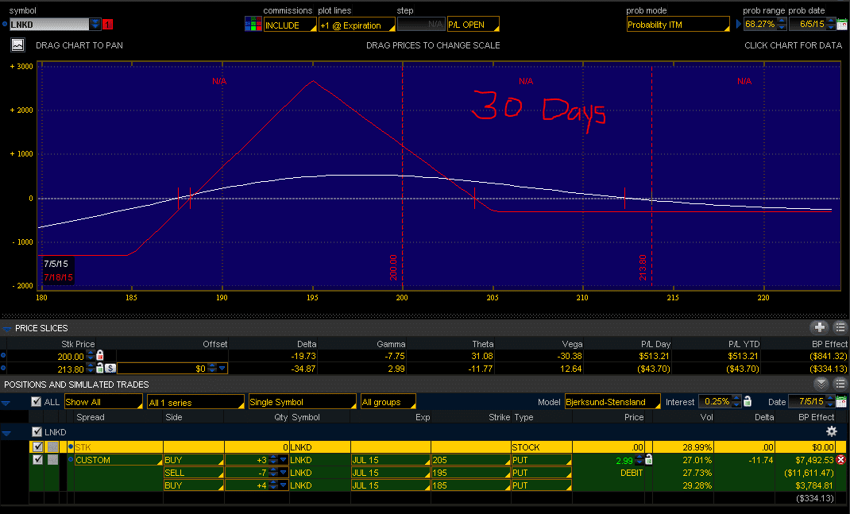850x514 pixels.
Task: Uncheck the CUSTOM trade checkbox
Action: tap(37, 460)
